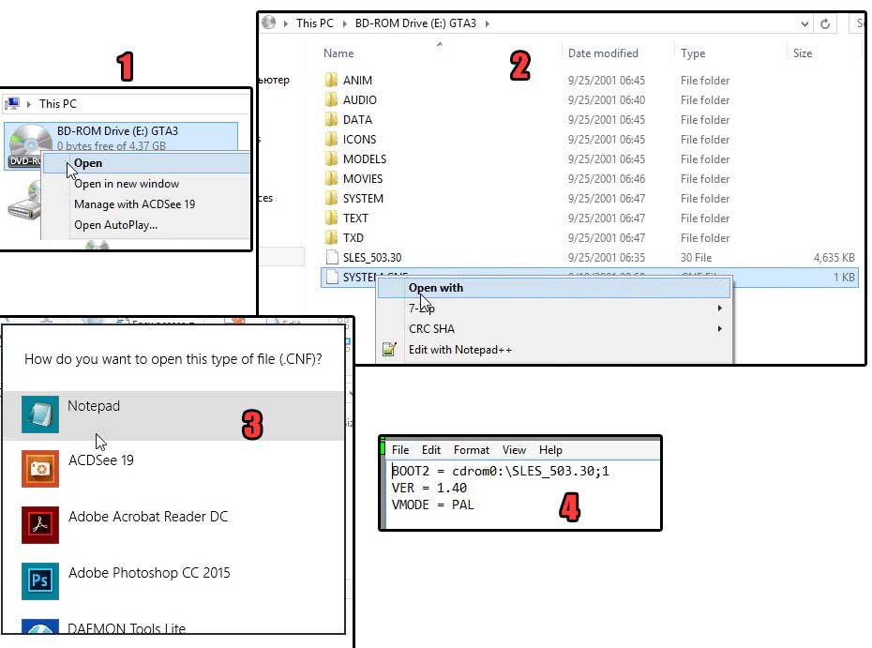
Task: Click the SLES_503.30 file icon
Action: coord(332,258)
